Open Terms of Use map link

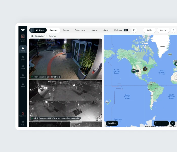172,127
